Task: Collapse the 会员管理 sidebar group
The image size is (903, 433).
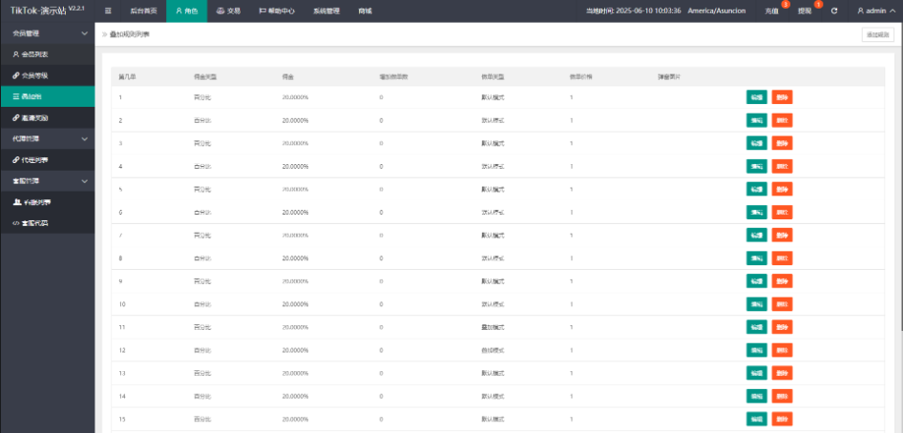Action: tap(47, 33)
